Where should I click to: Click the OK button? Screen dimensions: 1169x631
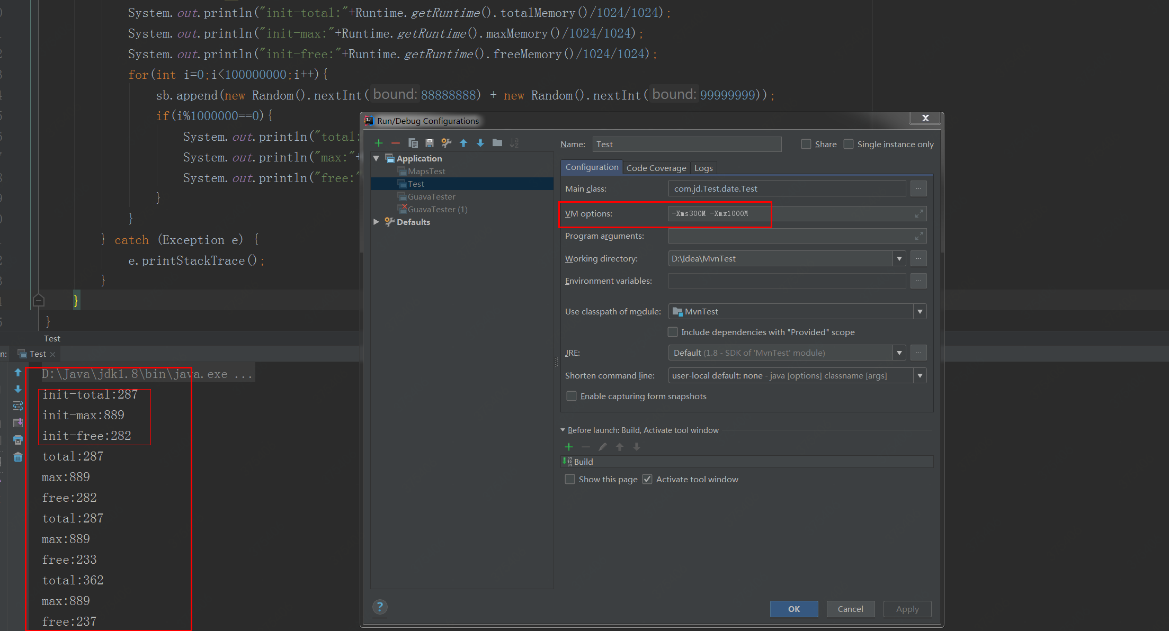tap(793, 609)
